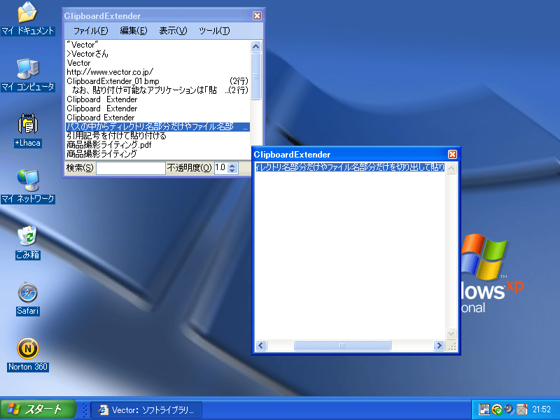Increase opacity with the spinner up arrow
The width and height of the screenshot is (560, 420).
tap(232, 165)
